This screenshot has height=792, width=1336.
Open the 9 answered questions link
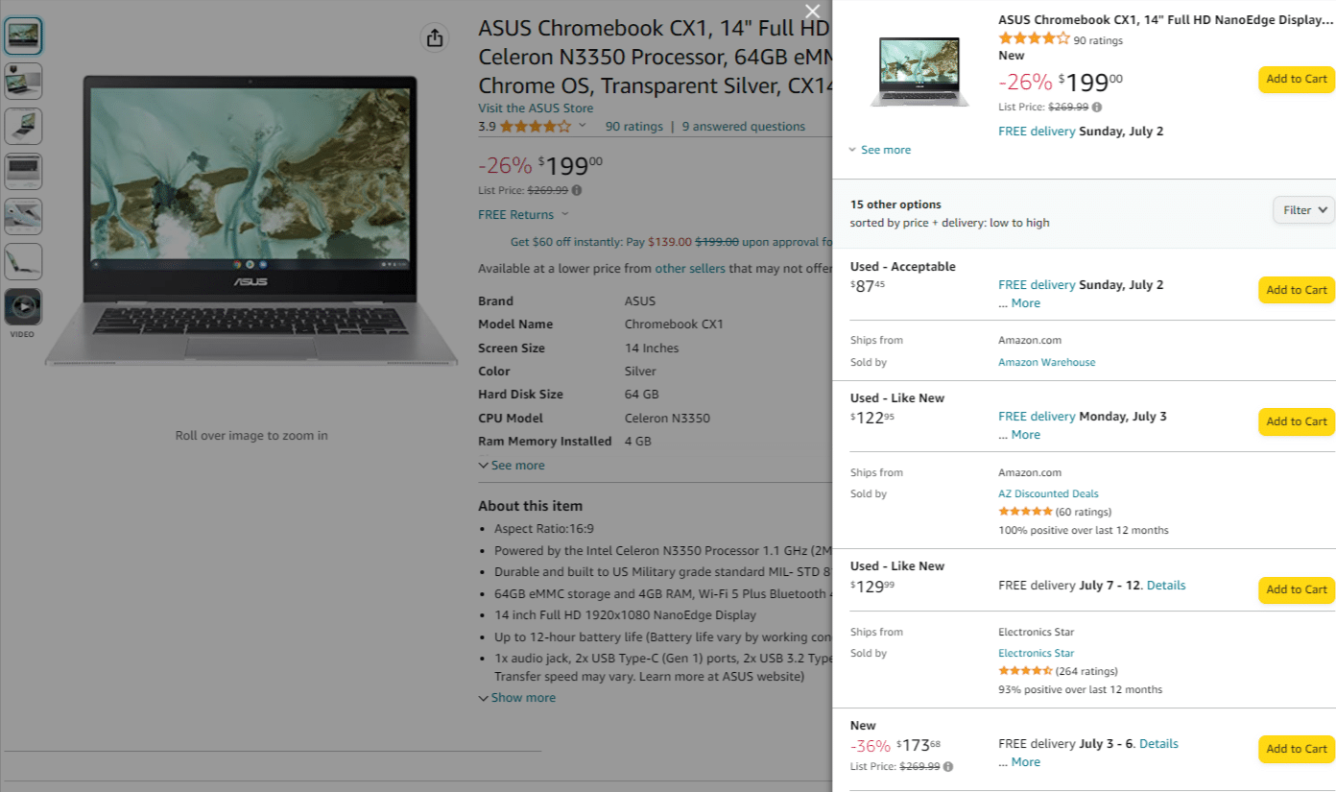click(743, 127)
